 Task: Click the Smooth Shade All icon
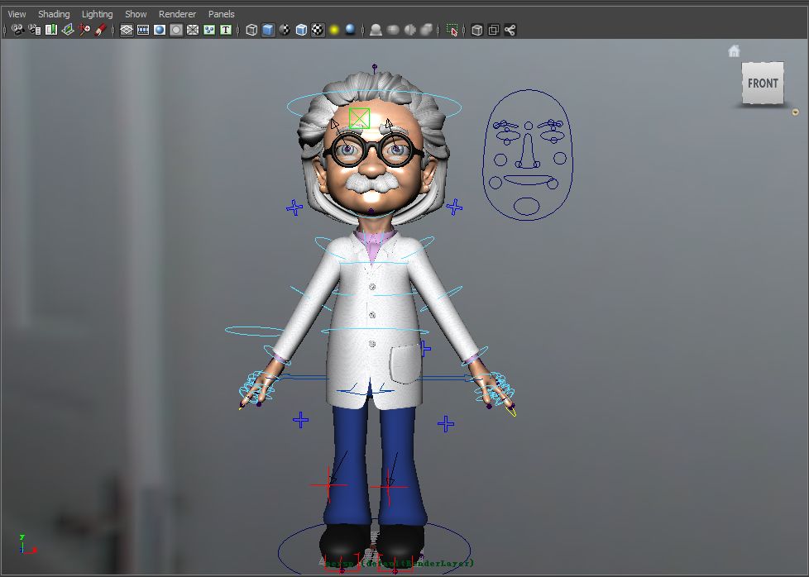click(x=268, y=30)
